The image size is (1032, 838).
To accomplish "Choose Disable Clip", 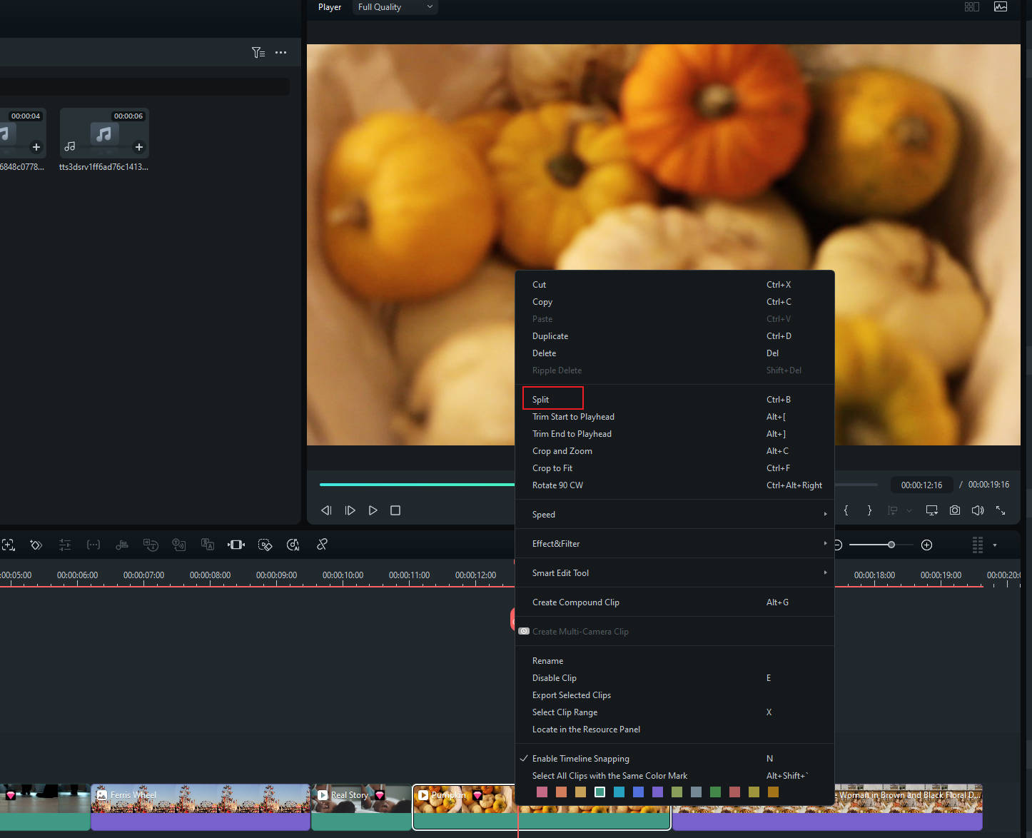I will (x=674, y=678).
